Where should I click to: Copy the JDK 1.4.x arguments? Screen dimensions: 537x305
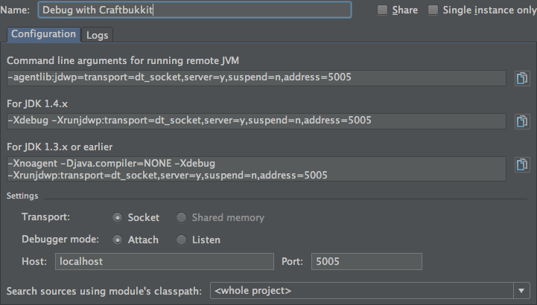(522, 121)
